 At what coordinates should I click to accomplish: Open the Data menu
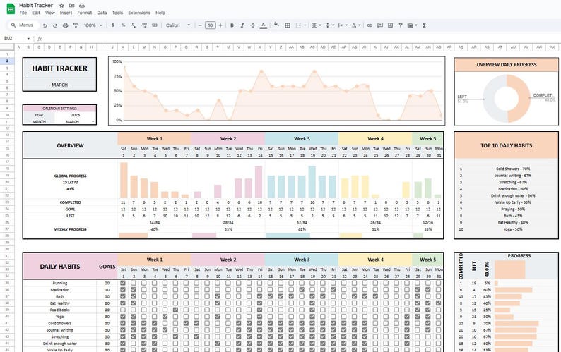102,13
